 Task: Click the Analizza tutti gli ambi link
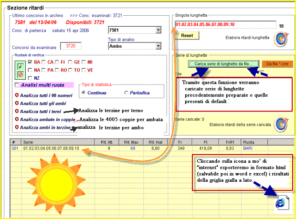tap(43, 104)
